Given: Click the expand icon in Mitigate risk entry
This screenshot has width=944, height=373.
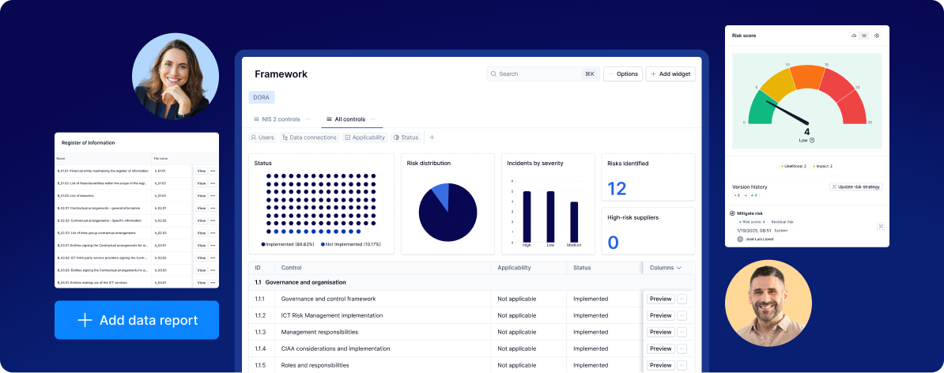Looking at the screenshot, I should coord(880,226).
